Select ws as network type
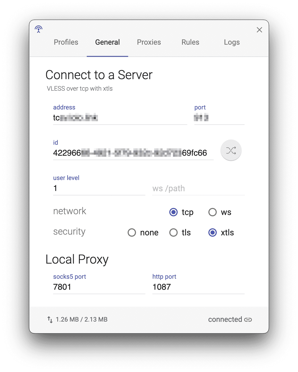The image size is (298, 372). pyautogui.click(x=213, y=212)
